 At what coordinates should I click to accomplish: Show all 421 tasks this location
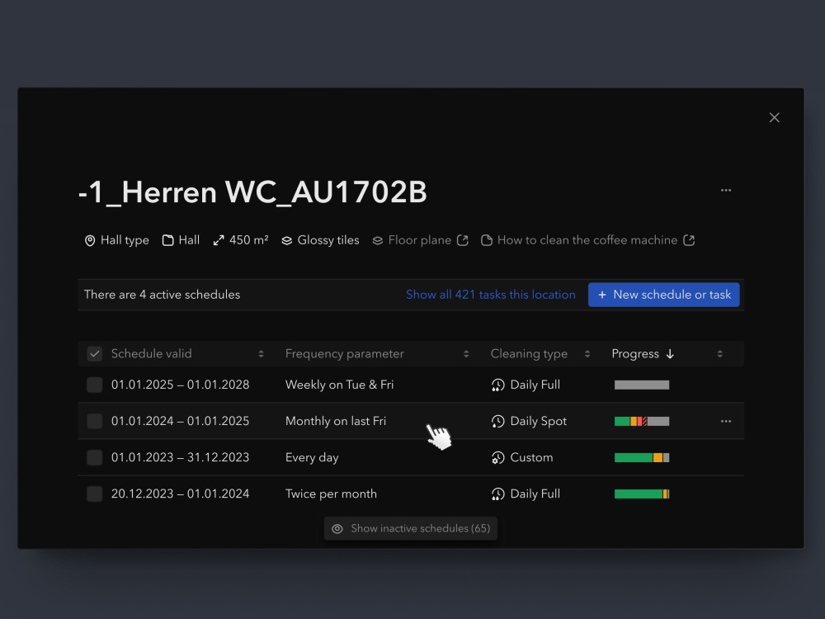point(490,295)
